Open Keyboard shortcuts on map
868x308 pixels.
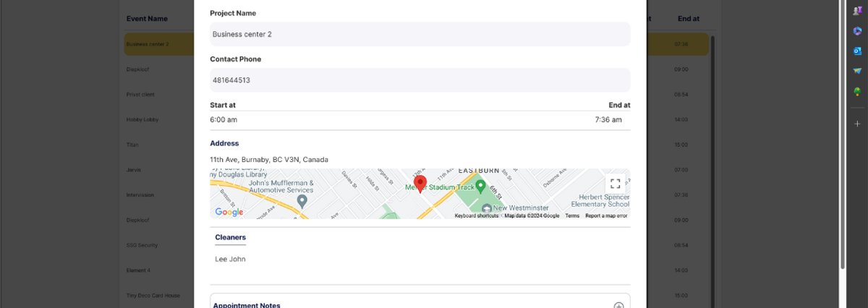(476, 215)
